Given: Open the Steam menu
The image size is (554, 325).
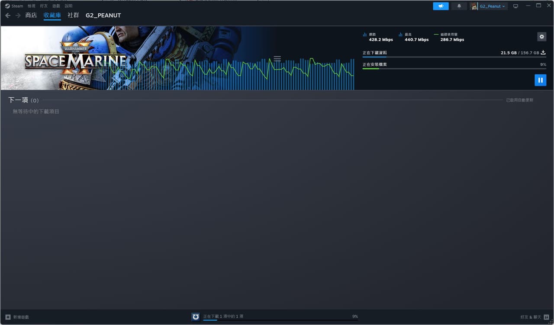Looking at the screenshot, I should click(17, 6).
